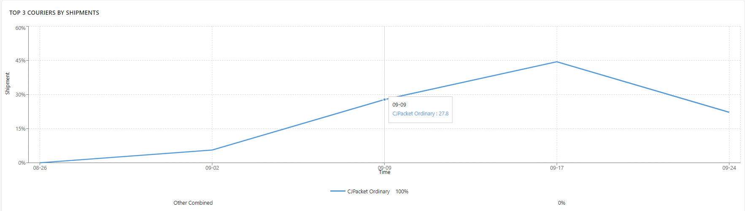Click the 09-17 x-axis date label
The width and height of the screenshot is (745, 211).
557,168
